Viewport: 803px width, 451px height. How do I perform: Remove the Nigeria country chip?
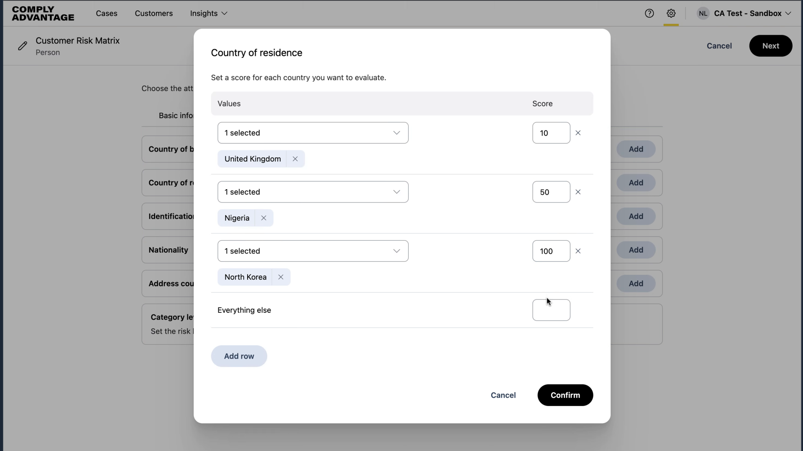click(263, 218)
